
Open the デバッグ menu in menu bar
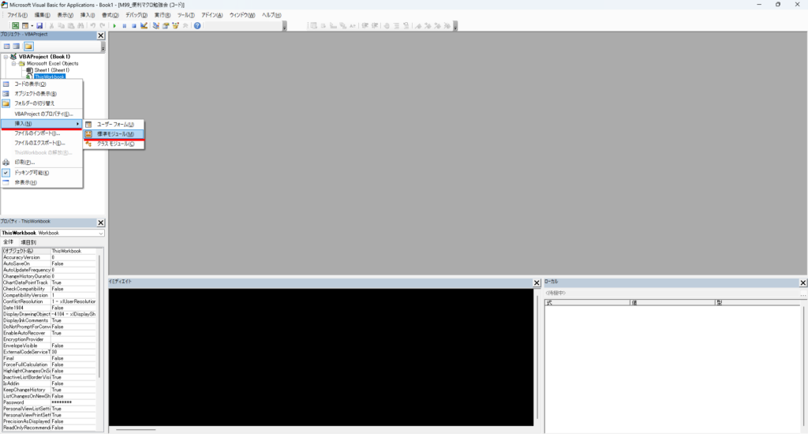coord(136,15)
